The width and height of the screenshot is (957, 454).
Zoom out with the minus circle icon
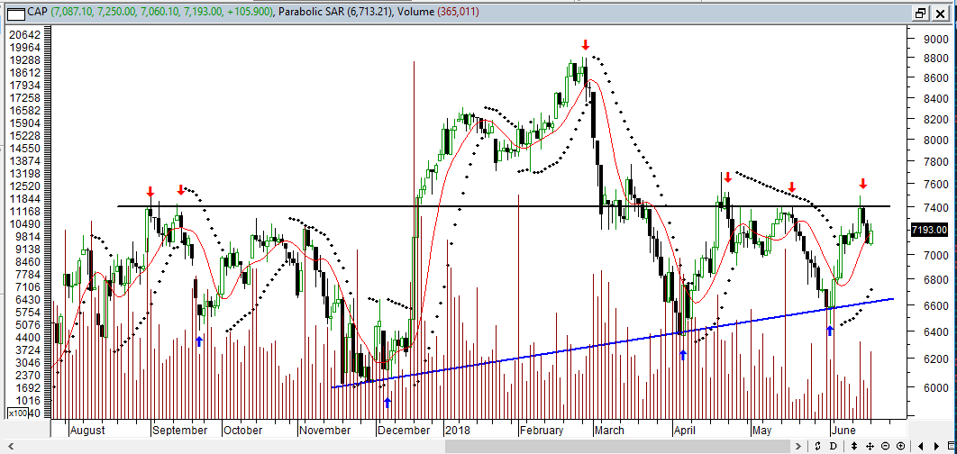pyautogui.click(x=886, y=446)
